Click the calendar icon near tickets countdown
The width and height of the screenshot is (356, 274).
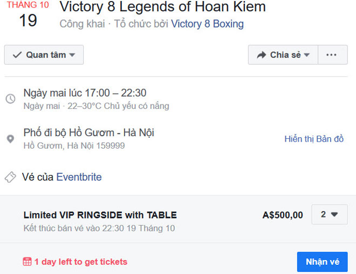(27, 262)
